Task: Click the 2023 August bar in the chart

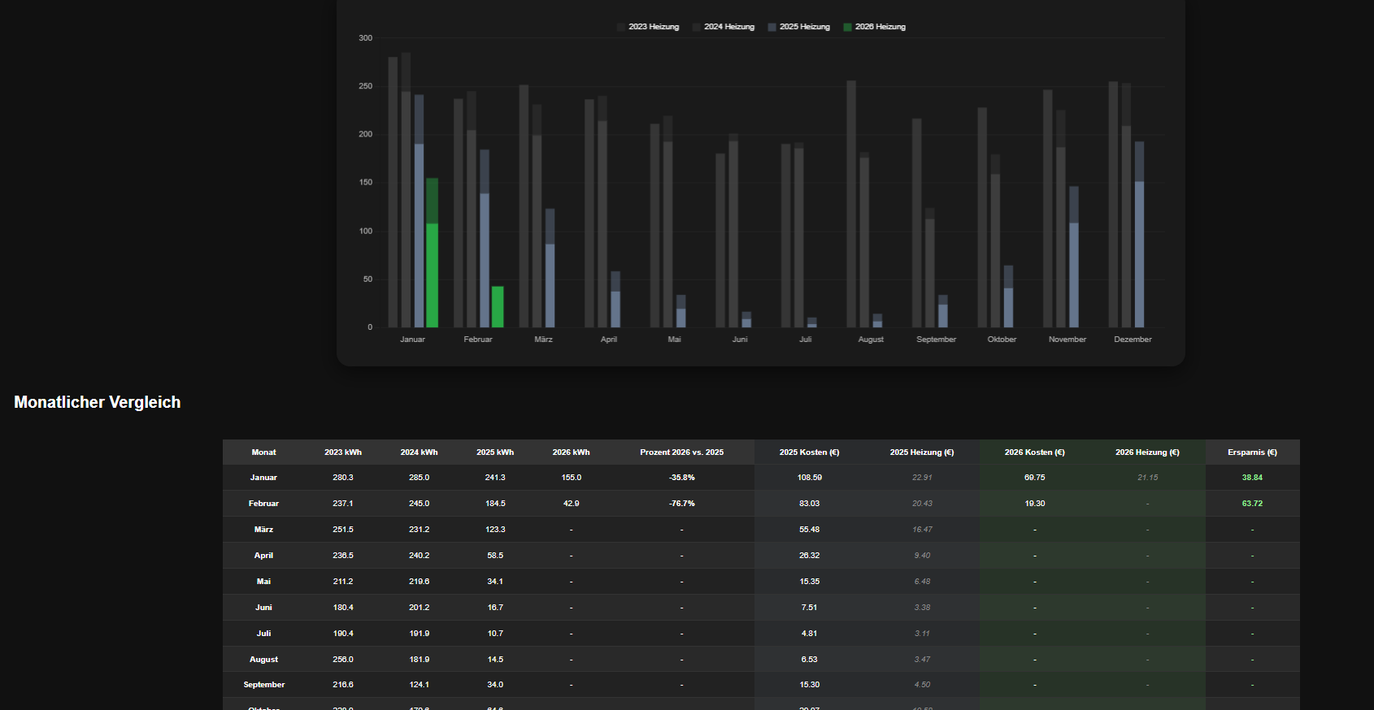Action: pyautogui.click(x=851, y=204)
